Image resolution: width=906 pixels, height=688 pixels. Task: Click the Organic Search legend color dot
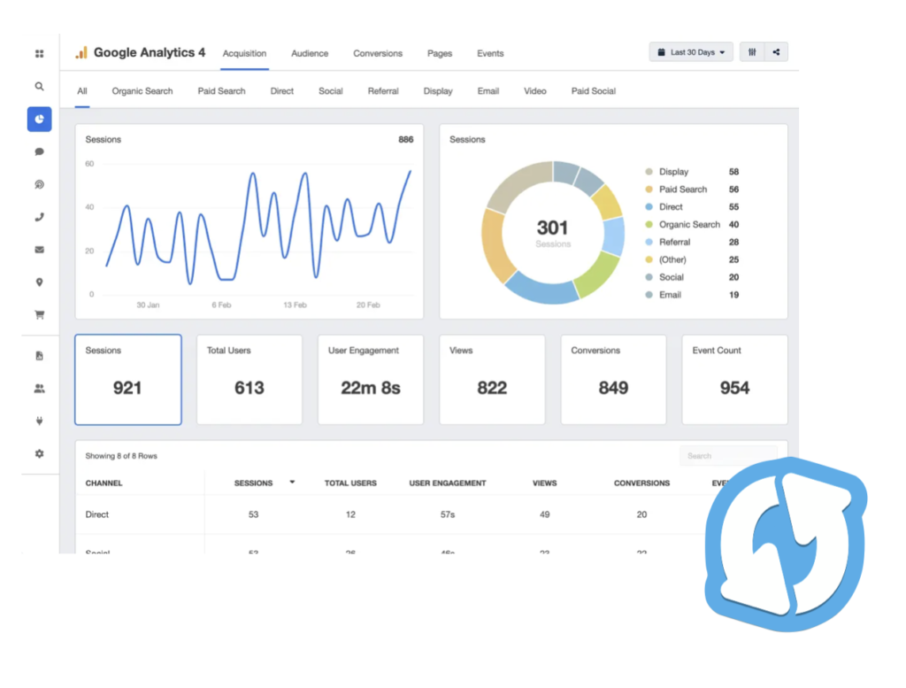[649, 224]
